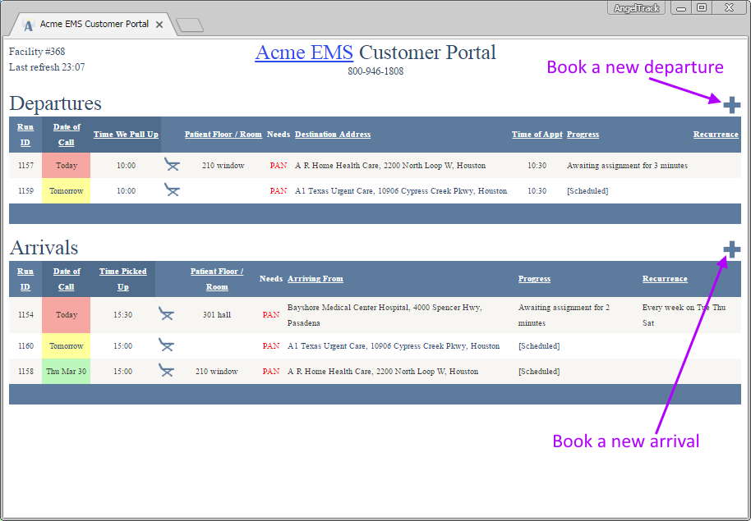Sort Arrivals by Arriving From
Screen dimensions: 751x521
pos(318,278)
